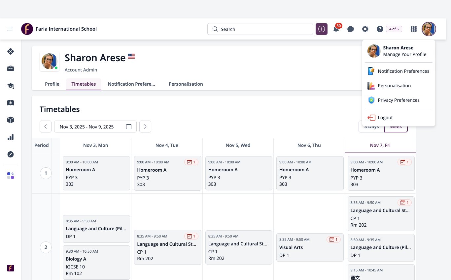451x280 pixels.
Task: Open the bar chart reports sidebar icon
Action: (x=11, y=137)
